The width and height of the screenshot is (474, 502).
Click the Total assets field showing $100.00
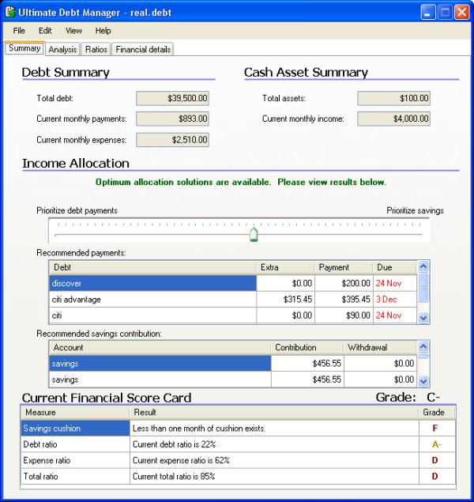point(393,98)
